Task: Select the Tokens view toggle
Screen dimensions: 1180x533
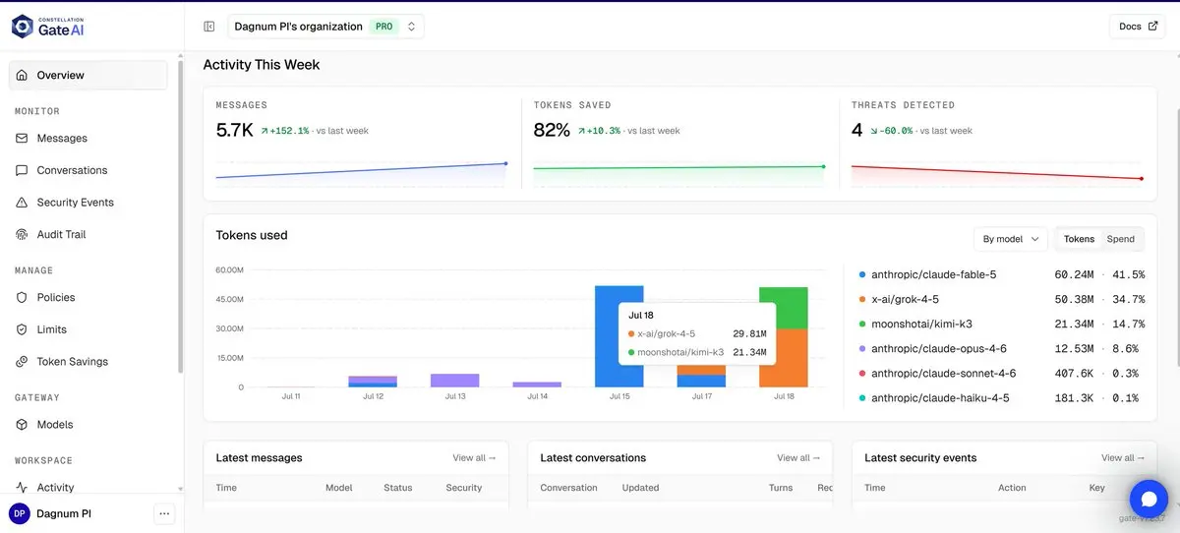Action: click(1079, 239)
